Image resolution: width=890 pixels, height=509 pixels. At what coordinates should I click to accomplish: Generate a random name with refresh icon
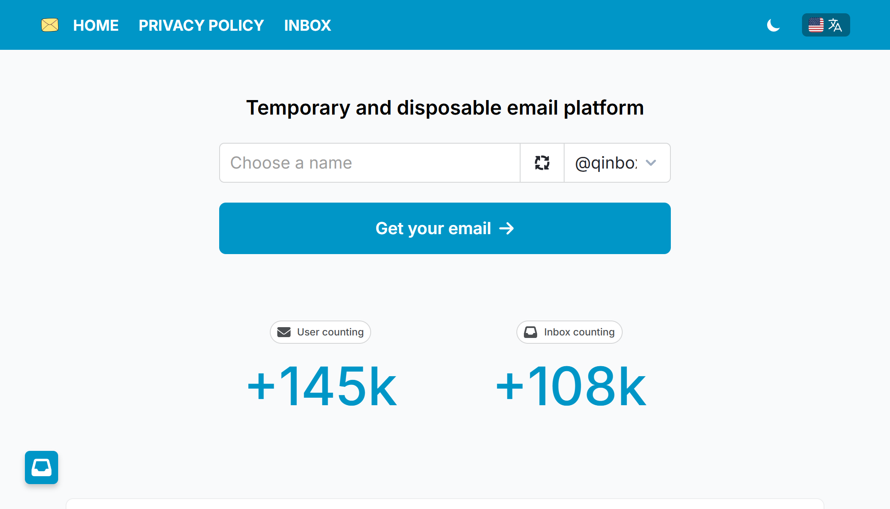pos(542,163)
